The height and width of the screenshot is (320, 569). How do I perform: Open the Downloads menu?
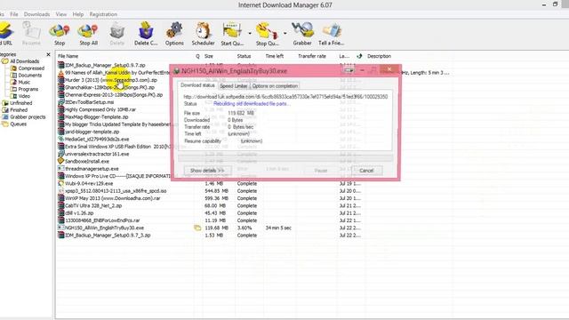tap(36, 14)
